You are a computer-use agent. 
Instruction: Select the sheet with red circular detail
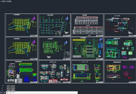[x=120, y=72]
